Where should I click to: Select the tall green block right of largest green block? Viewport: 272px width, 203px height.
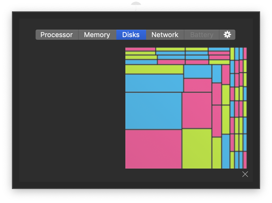click(217, 153)
